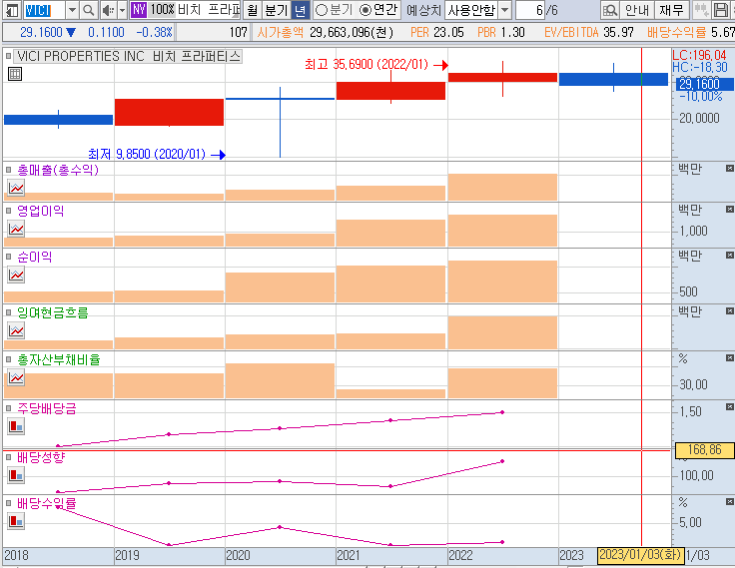Click the save floppy disk icon

(720, 10)
